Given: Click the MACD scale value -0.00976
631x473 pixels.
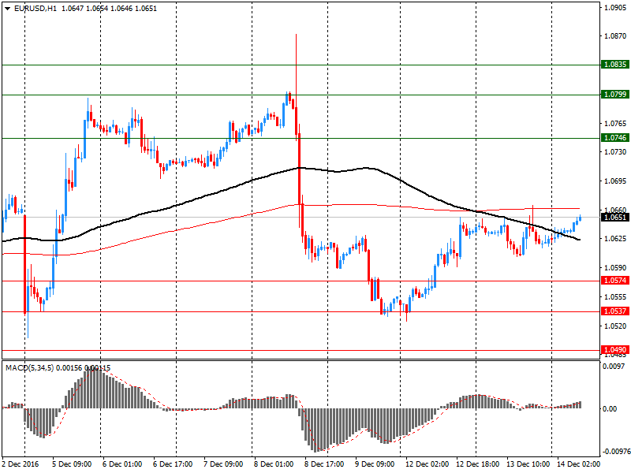Looking at the screenshot, I should (x=615, y=451).
